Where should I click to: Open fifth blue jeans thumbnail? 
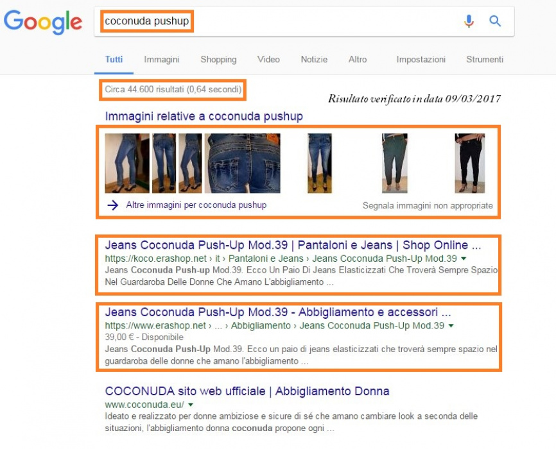click(320, 164)
